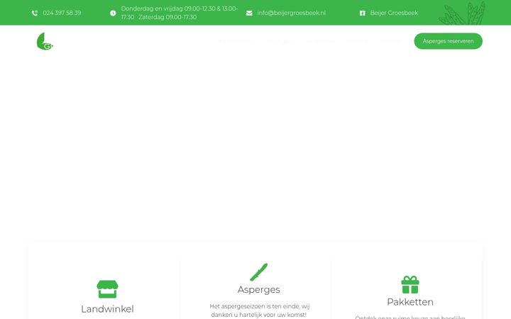Click the asparagus spear icon
Screen dimensions: 511x319
click(x=259, y=272)
